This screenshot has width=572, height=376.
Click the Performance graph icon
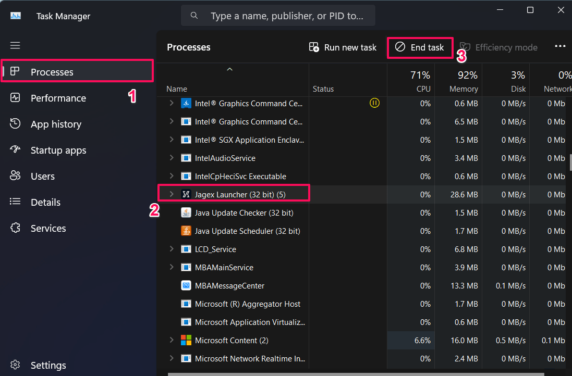[15, 97]
